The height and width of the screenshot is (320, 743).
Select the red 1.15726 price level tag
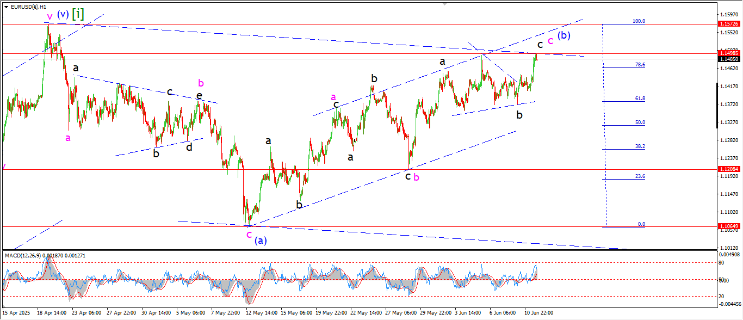(x=729, y=24)
